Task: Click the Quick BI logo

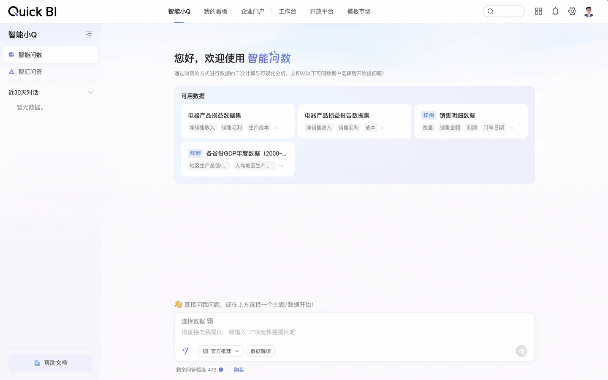Action: pyautogui.click(x=32, y=11)
